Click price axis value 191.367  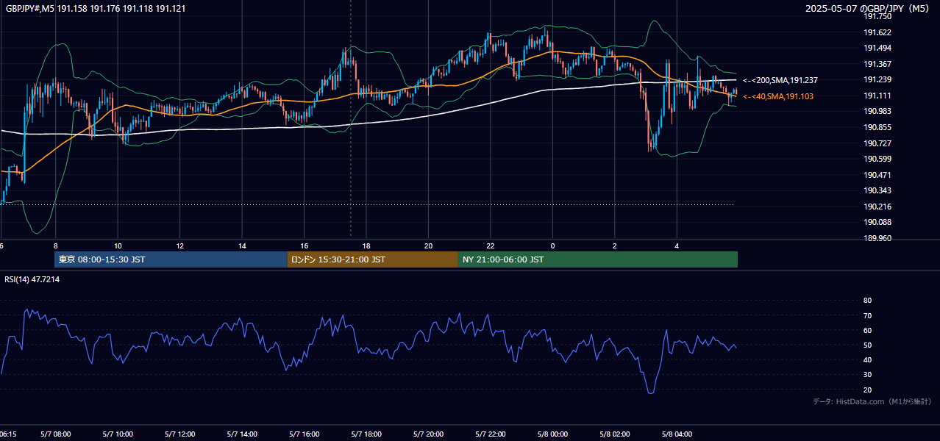877,64
